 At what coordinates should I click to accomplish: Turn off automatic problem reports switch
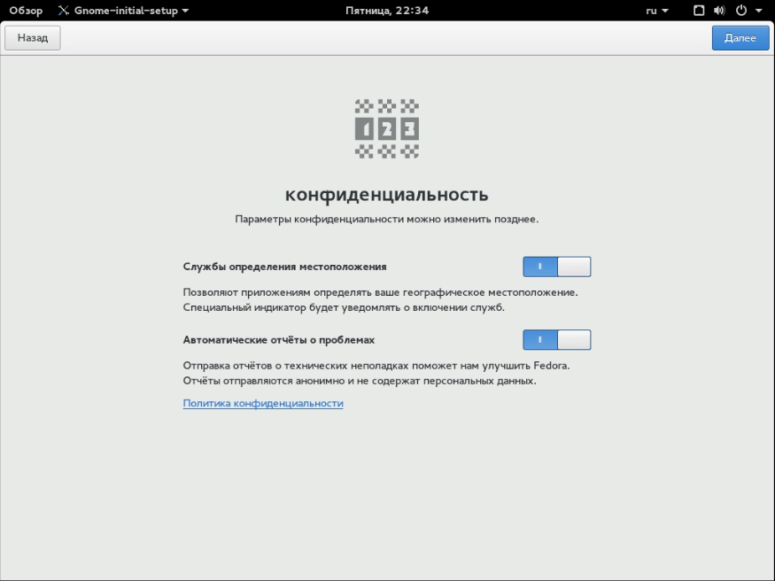[556, 340]
